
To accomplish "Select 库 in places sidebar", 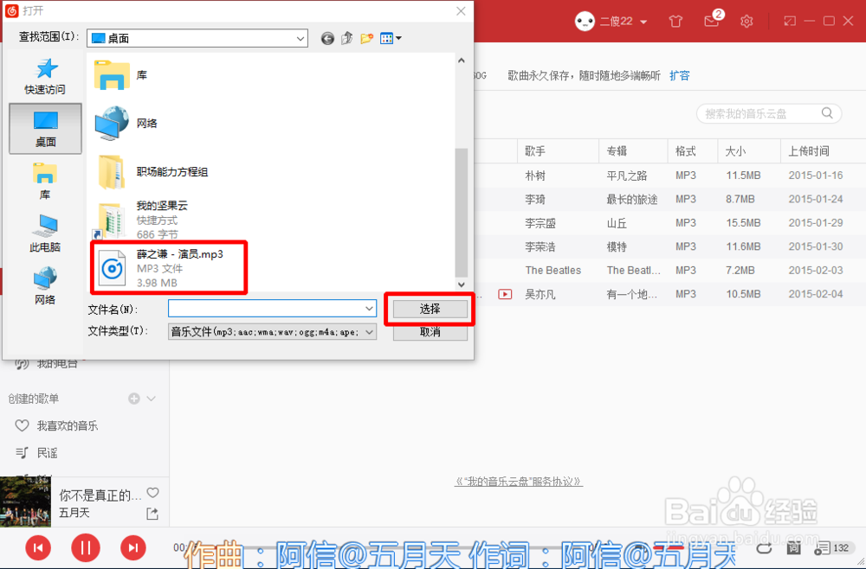I will click(45, 182).
